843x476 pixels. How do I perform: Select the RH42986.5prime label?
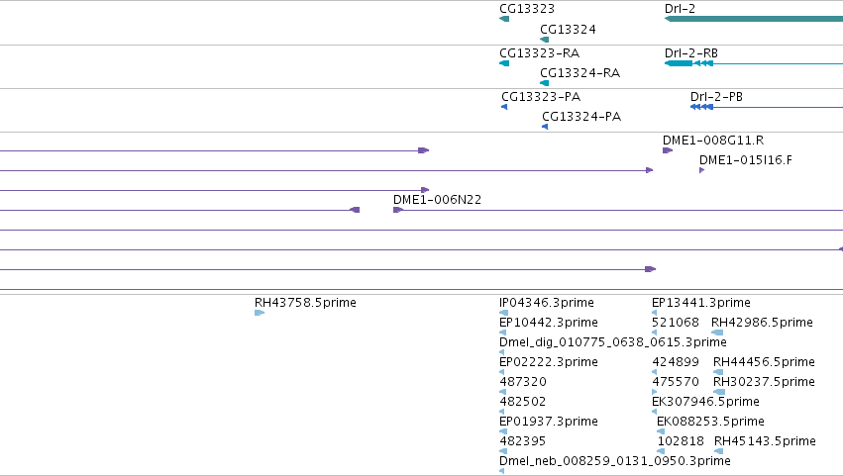pyautogui.click(x=762, y=323)
